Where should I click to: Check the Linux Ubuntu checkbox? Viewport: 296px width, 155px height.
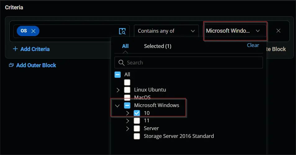point(127,90)
